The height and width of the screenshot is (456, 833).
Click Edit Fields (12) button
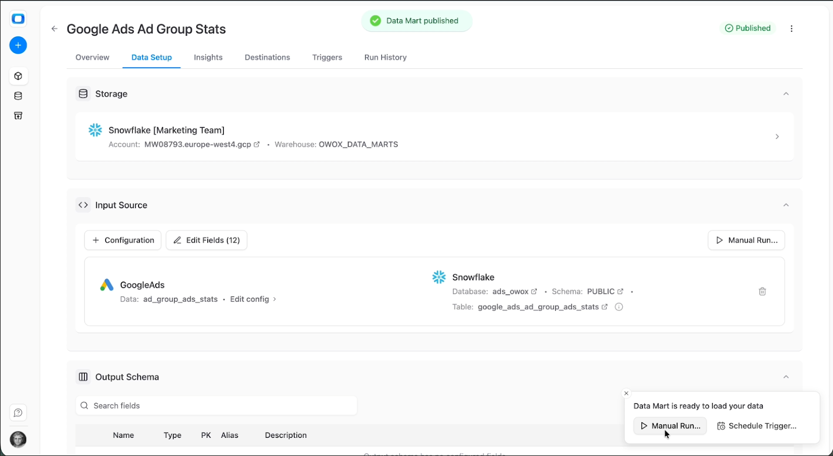point(207,240)
